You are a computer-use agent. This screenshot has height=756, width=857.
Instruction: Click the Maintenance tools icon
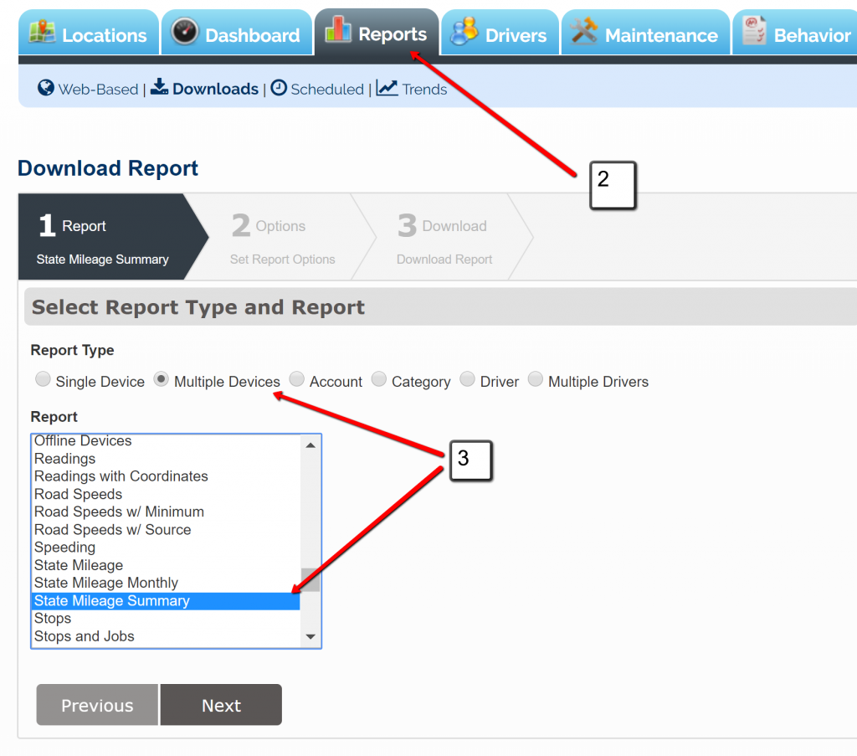pos(583,31)
